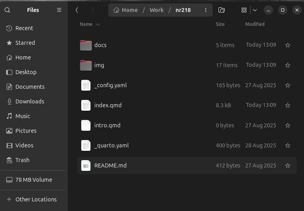Open the Files hamburger menu
The height and width of the screenshot is (211, 304).
59,10
